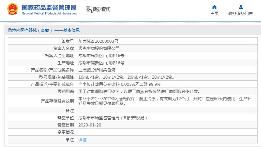The image size is (261, 147).
Task: Click National Medical Products Administration subtitle
Action: tap(49, 13)
